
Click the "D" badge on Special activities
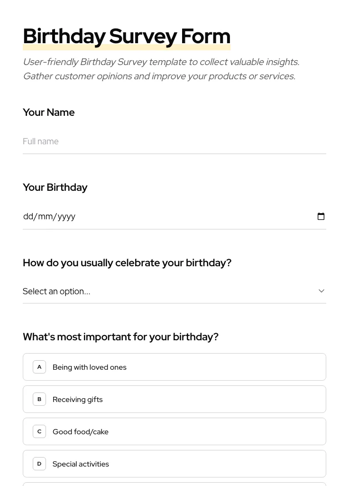[39, 464]
